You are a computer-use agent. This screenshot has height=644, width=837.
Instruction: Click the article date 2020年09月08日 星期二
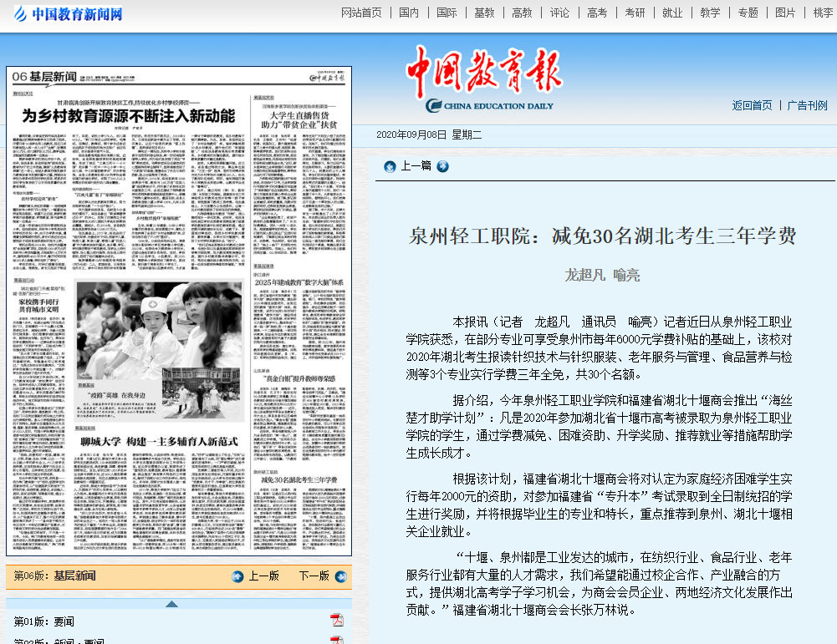pos(429,134)
